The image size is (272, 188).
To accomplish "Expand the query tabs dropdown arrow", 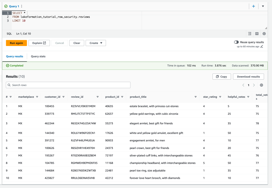I will coord(263,6).
